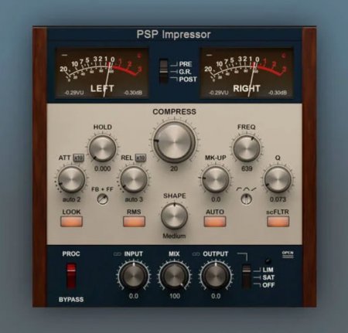
Task: Click the OUTPUT level knob
Action: (216, 276)
